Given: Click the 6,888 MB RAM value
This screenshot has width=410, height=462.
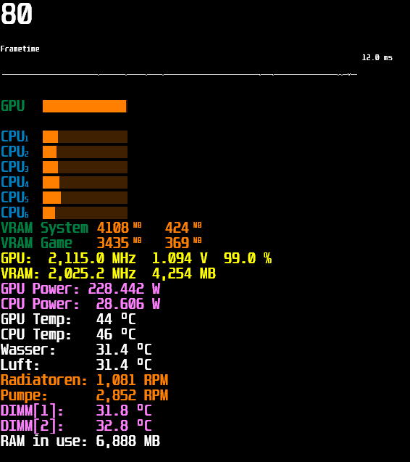Looking at the screenshot, I should coord(128,442).
